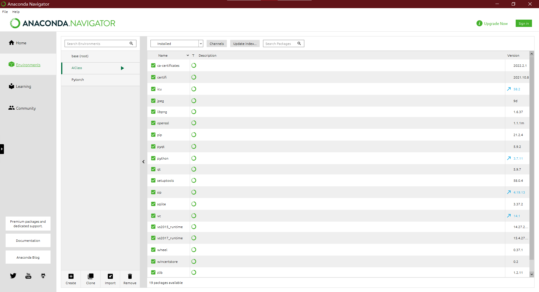This screenshot has height=292, width=539.
Task: Open the Installed filter dropdown
Action: (177, 43)
